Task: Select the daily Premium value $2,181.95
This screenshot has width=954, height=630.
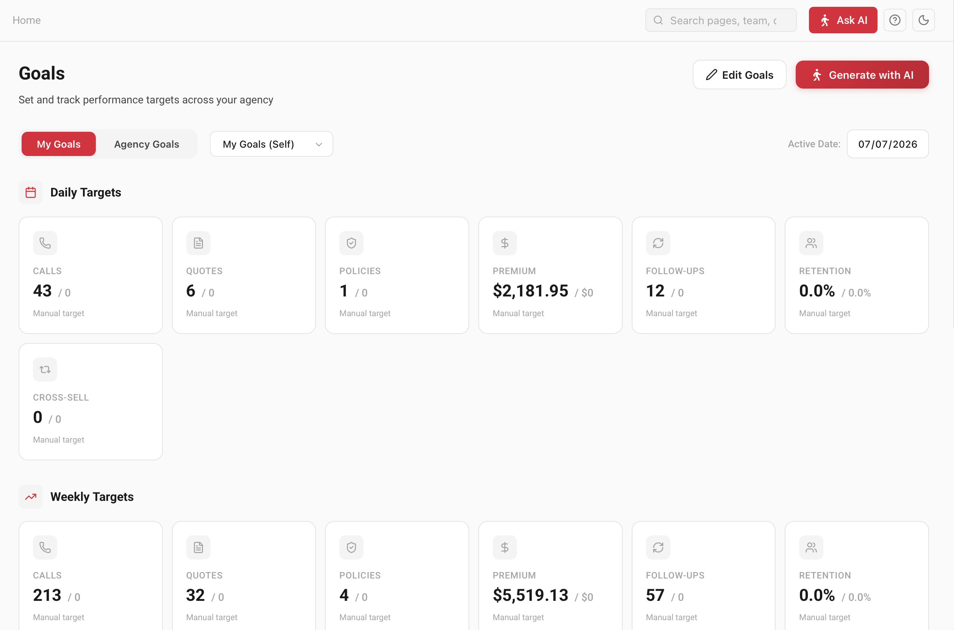Action: (x=531, y=291)
